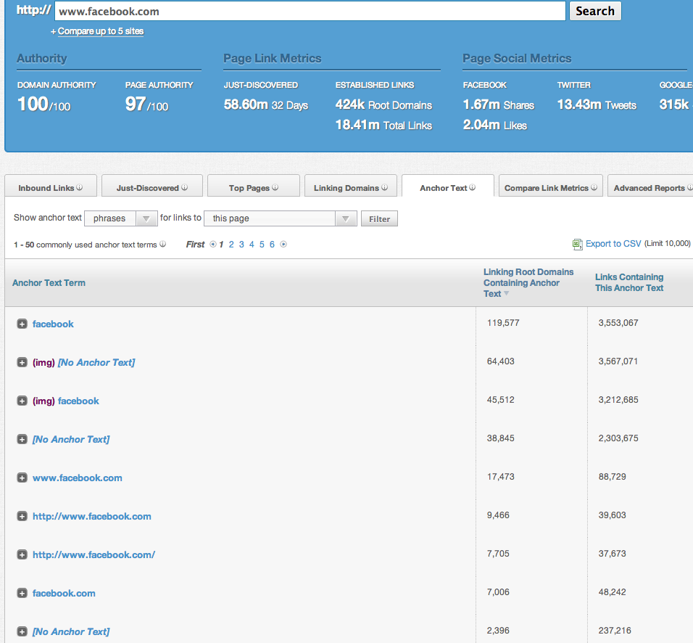Sort by Anchor Text Term column header

(x=49, y=283)
